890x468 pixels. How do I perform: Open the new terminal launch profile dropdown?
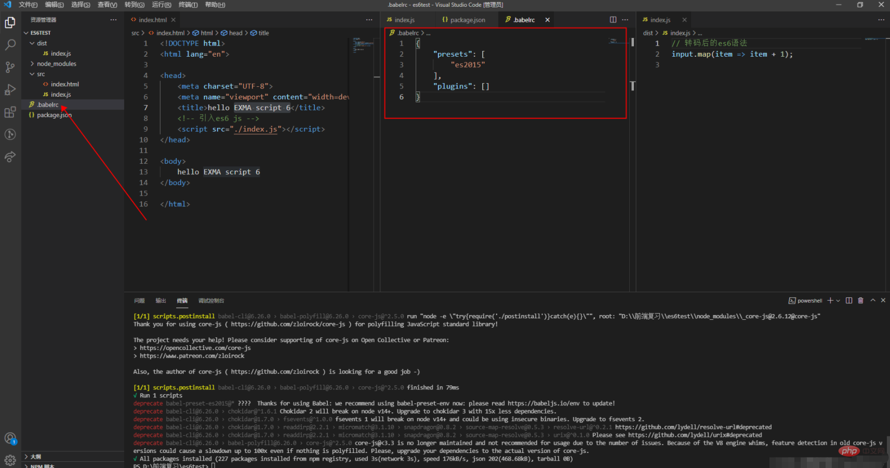(x=838, y=301)
